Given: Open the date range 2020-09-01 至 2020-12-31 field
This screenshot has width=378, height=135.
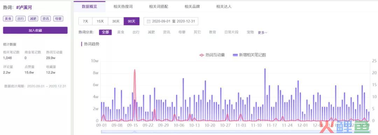Looking at the screenshot, I should [171, 21].
